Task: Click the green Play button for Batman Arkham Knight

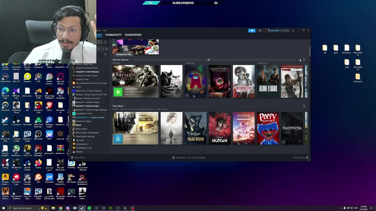Action: pos(118,92)
